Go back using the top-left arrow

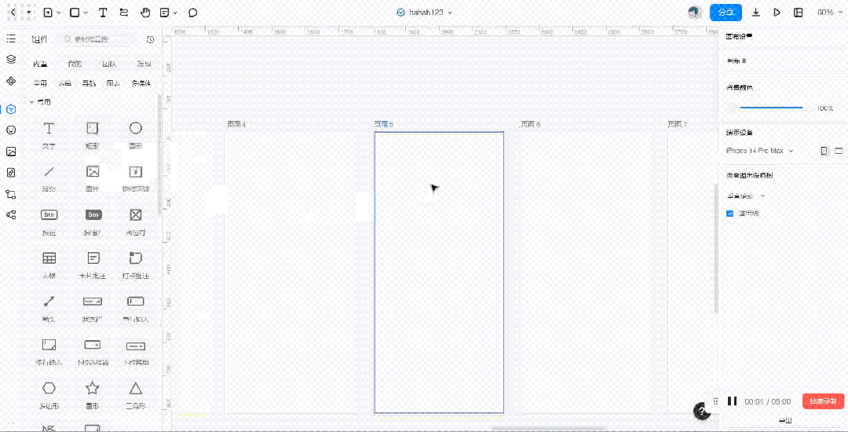pos(13,12)
